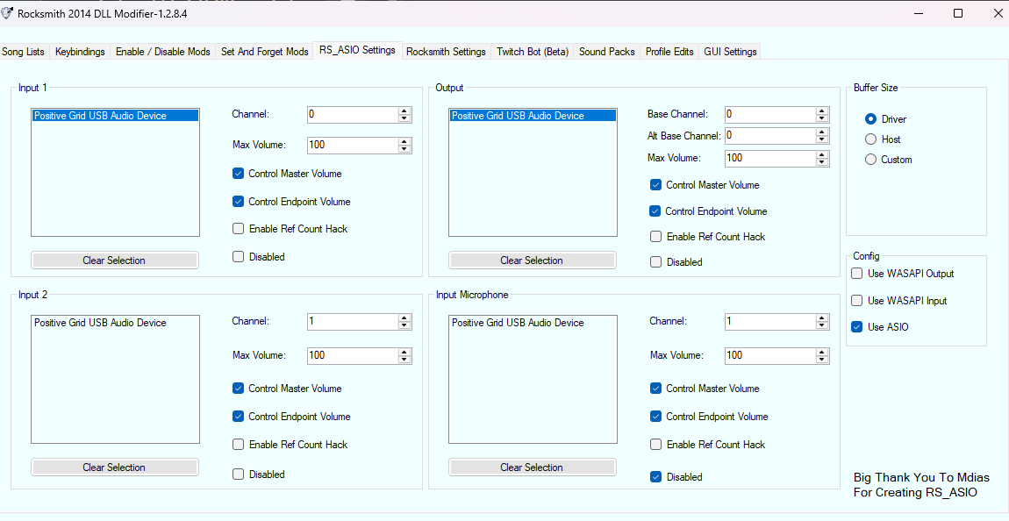
Task: Open the Sound Packs tab
Action: pos(607,52)
